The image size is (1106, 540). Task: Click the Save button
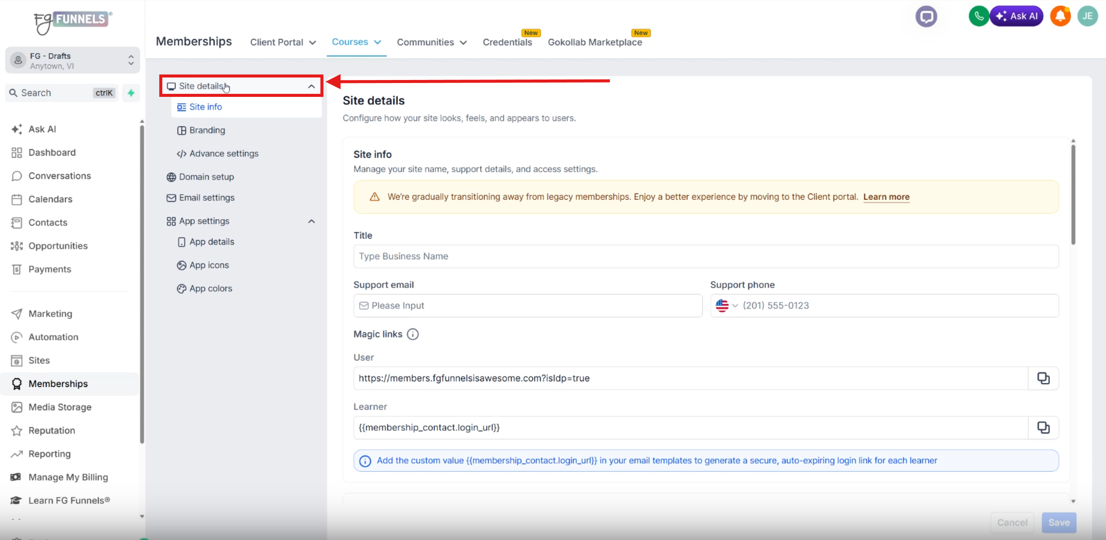(1059, 523)
